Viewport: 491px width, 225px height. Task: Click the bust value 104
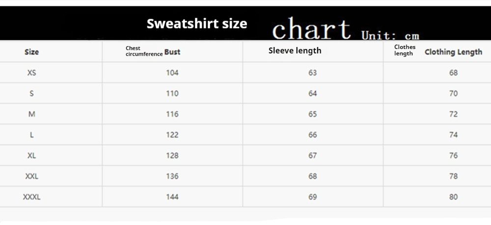coord(172,73)
